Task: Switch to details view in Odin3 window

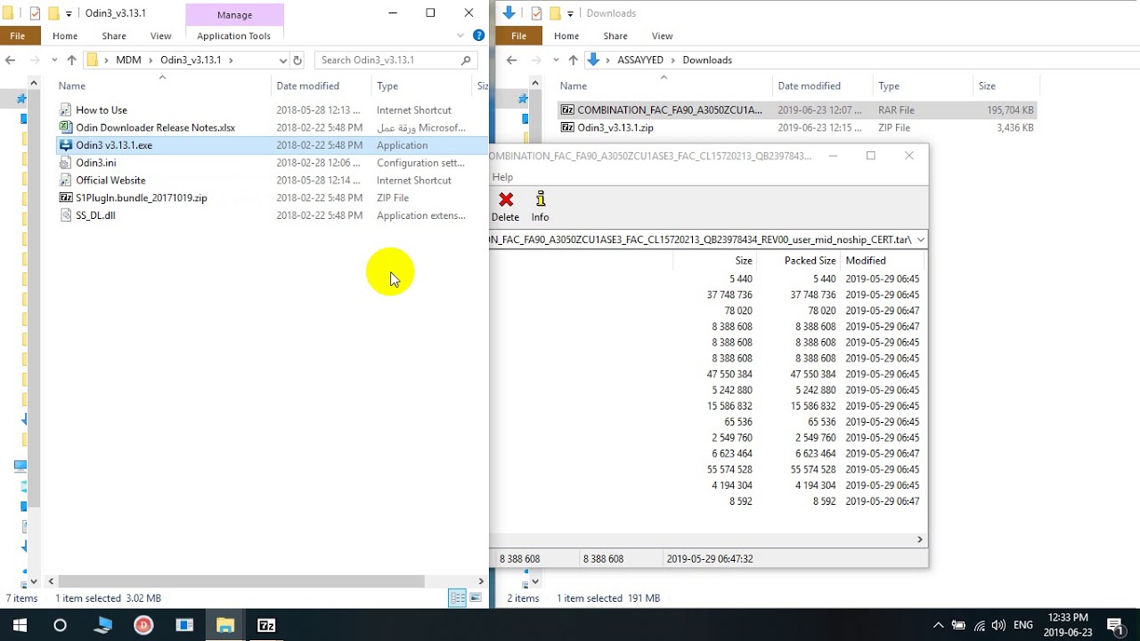Action: [457, 598]
